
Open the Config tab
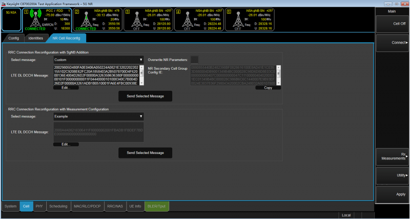(x=13, y=38)
